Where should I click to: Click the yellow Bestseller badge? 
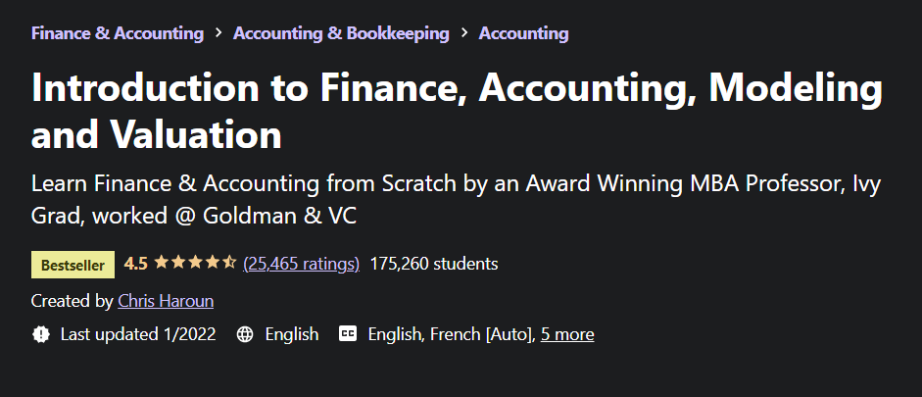(73, 265)
